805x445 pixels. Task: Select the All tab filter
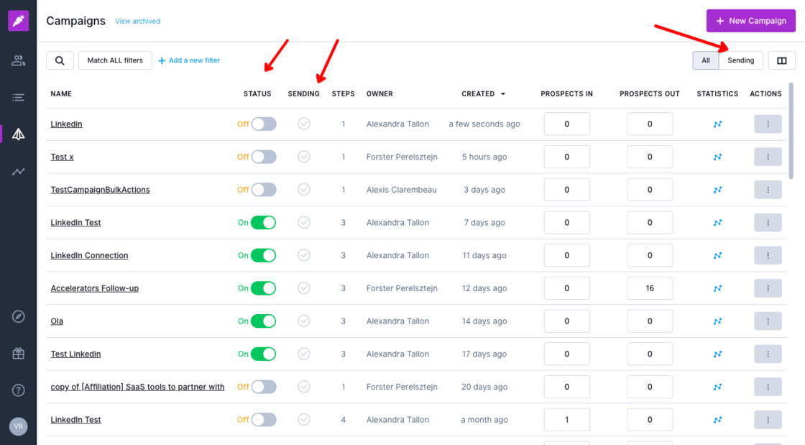(706, 60)
